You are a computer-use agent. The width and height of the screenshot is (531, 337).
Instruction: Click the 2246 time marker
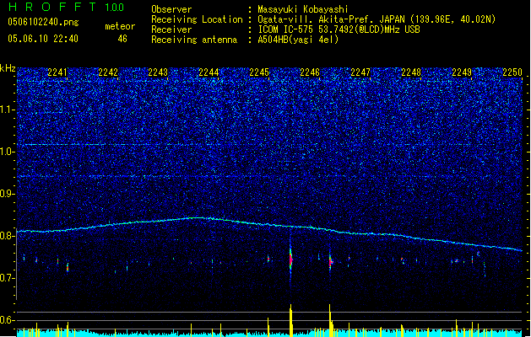[x=310, y=72]
